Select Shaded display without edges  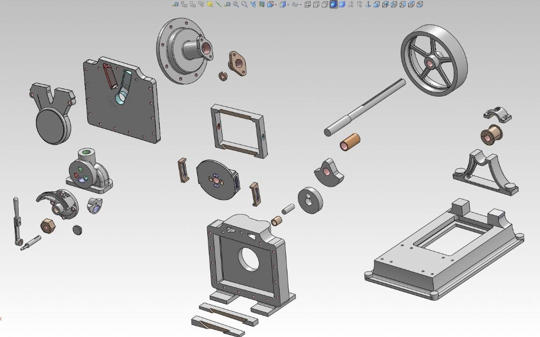pyautogui.click(x=342, y=4)
